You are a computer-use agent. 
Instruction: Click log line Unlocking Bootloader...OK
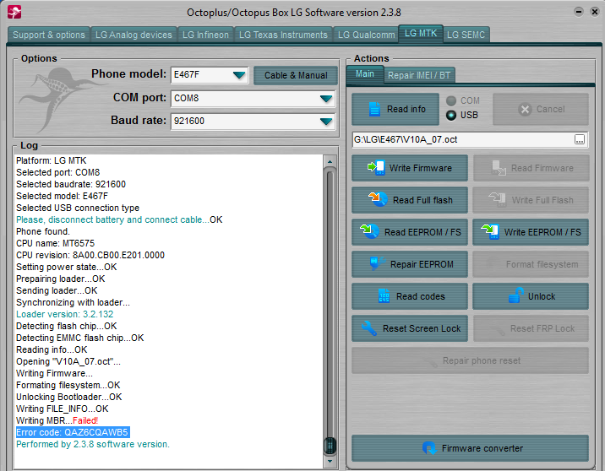(x=69, y=397)
